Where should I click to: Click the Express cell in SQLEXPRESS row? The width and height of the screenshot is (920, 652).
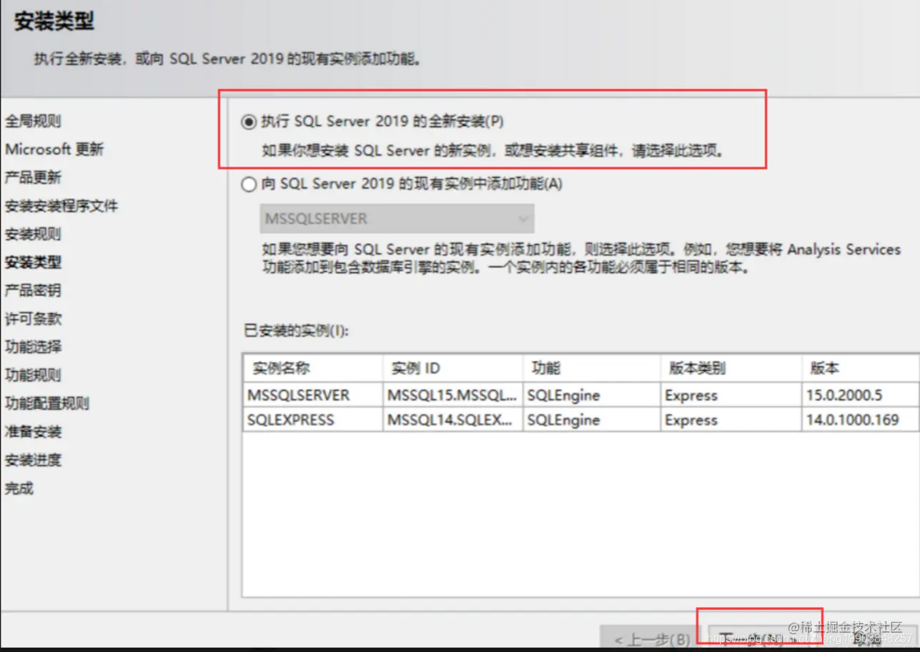coord(731,420)
